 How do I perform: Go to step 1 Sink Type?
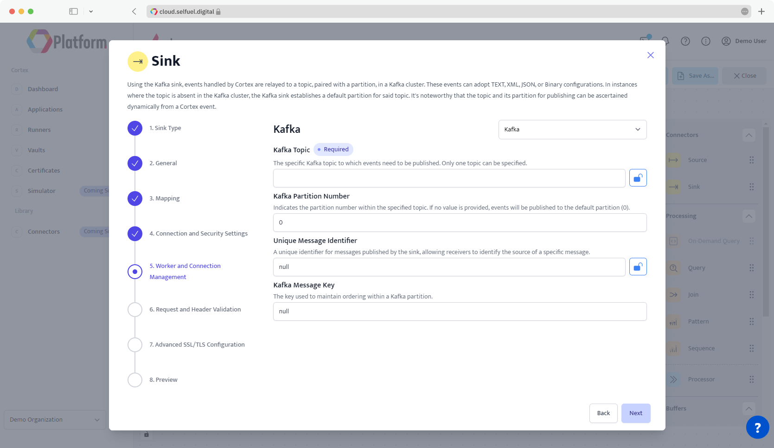pyautogui.click(x=165, y=128)
